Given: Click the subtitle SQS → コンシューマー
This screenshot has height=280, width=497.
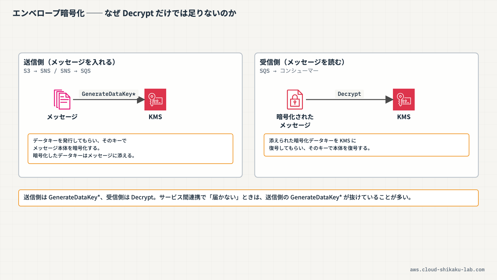Looking at the screenshot, I should [289, 71].
